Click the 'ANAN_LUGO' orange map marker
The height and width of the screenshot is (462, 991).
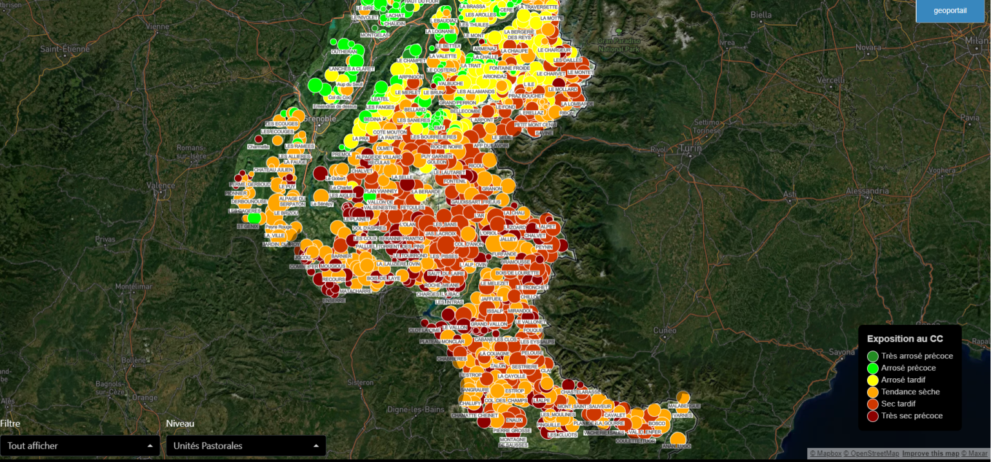[677, 439]
